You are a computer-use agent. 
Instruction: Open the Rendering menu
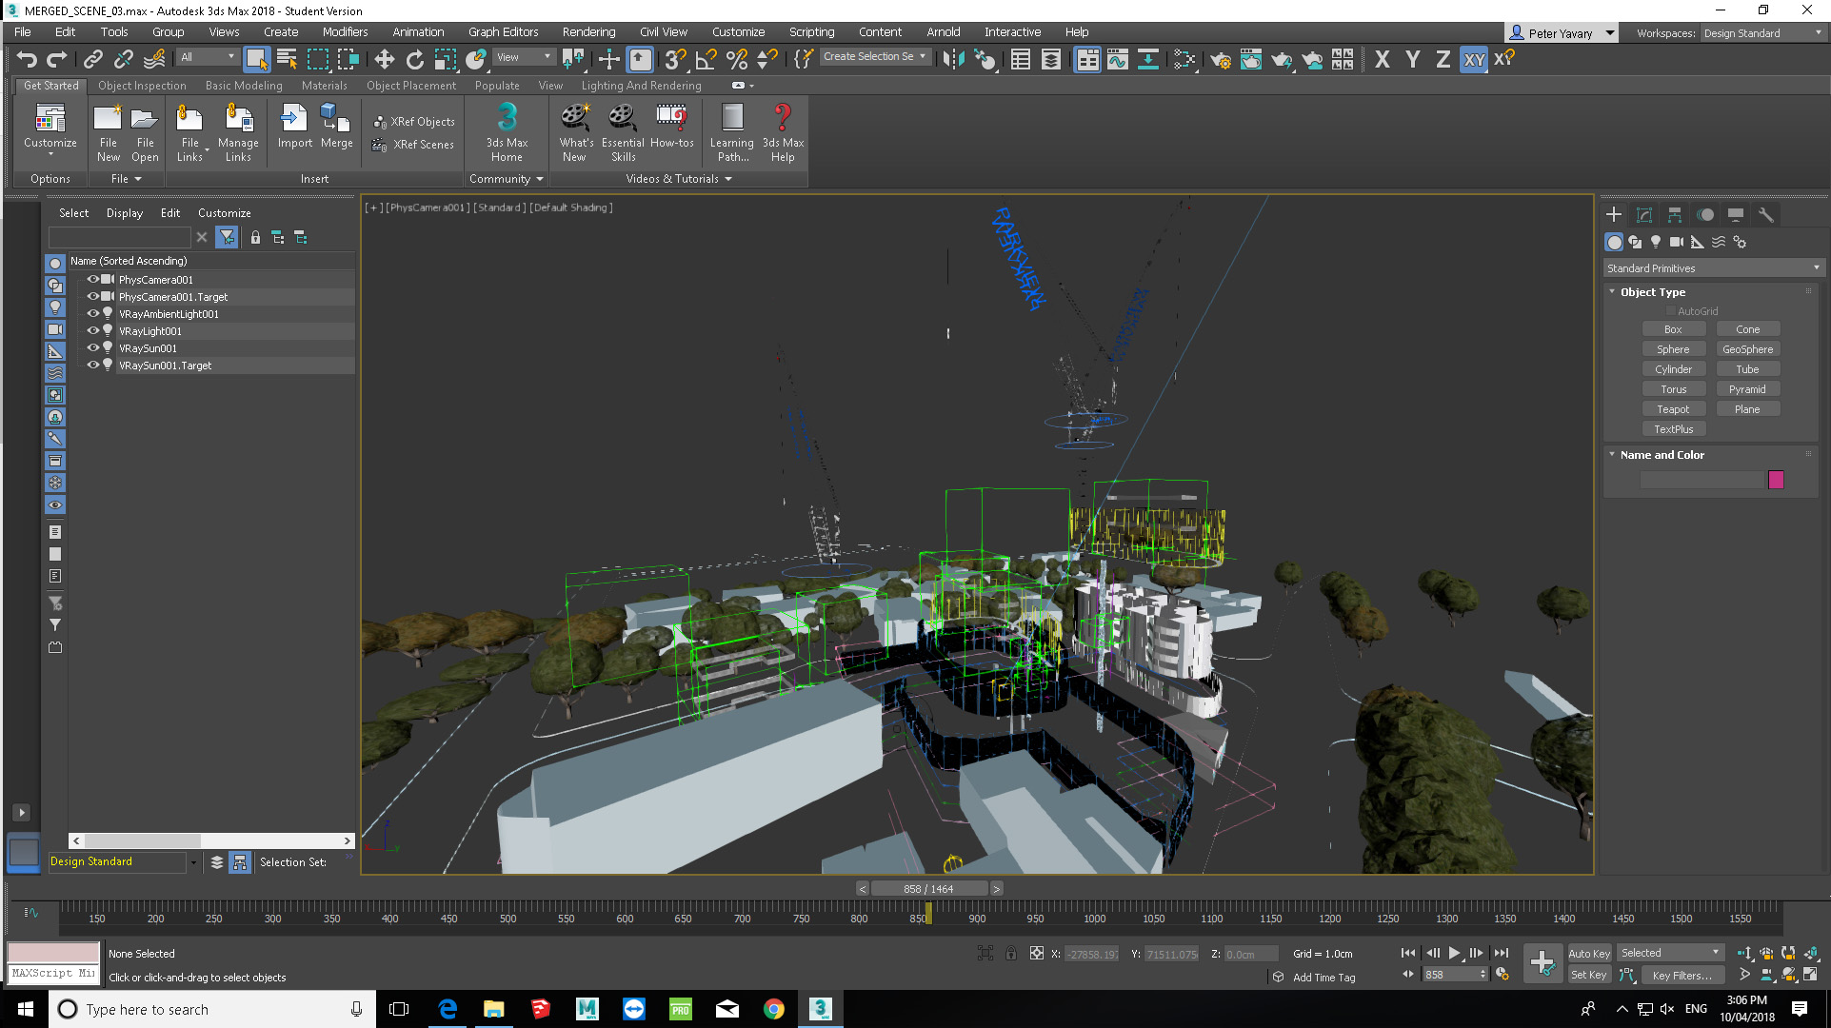pos(587,31)
